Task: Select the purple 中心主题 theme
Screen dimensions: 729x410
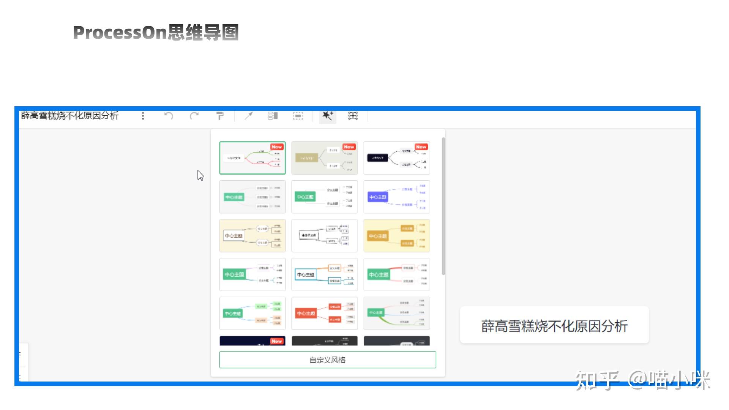Action: pos(397,197)
